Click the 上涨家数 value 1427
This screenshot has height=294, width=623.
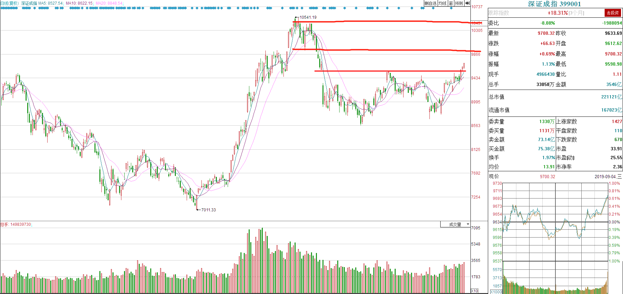pos(617,121)
